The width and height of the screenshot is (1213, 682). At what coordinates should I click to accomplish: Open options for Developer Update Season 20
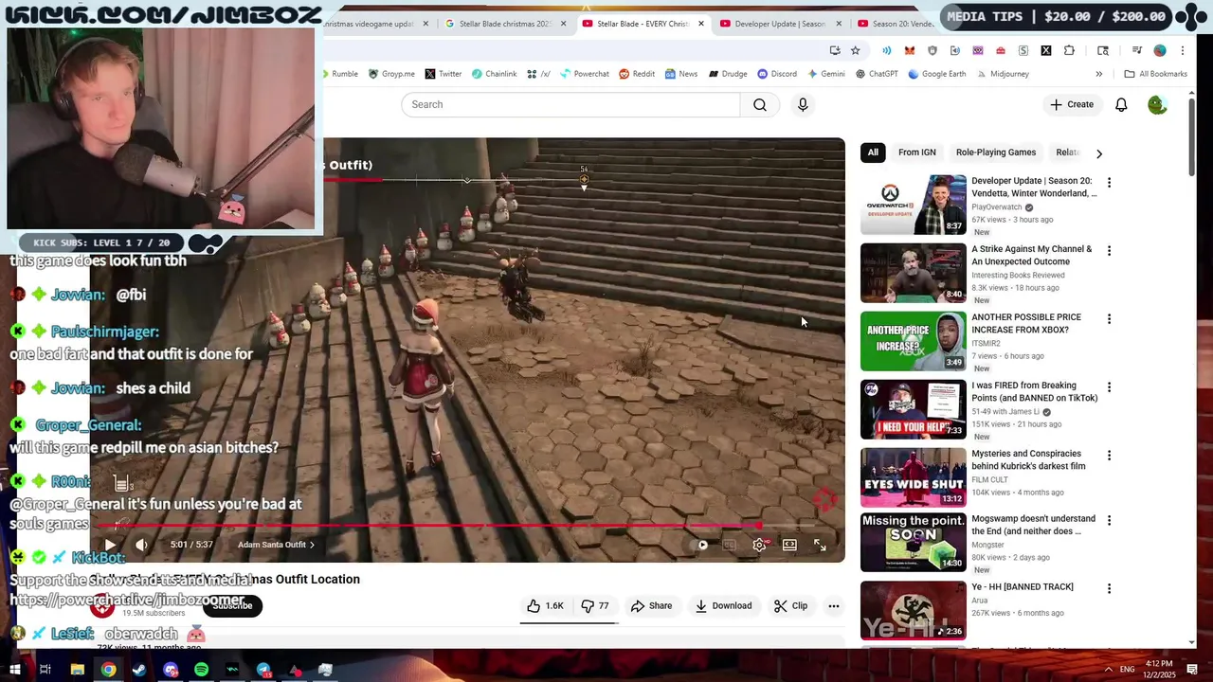1109,183
